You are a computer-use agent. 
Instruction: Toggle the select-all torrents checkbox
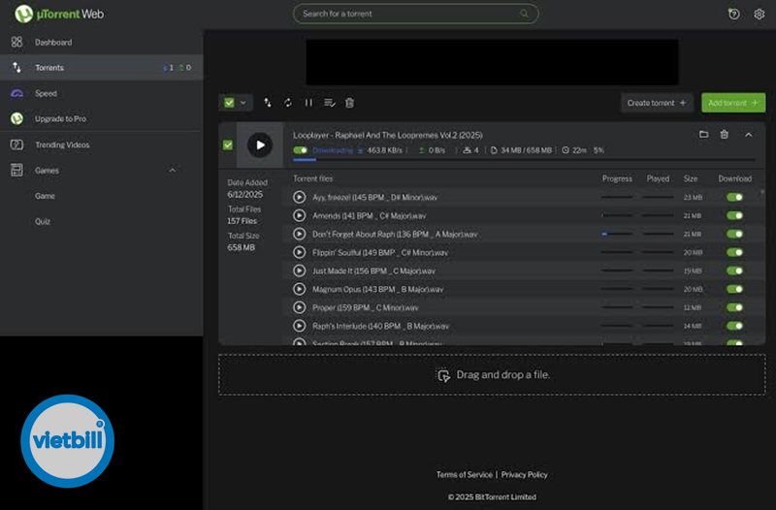(x=229, y=103)
